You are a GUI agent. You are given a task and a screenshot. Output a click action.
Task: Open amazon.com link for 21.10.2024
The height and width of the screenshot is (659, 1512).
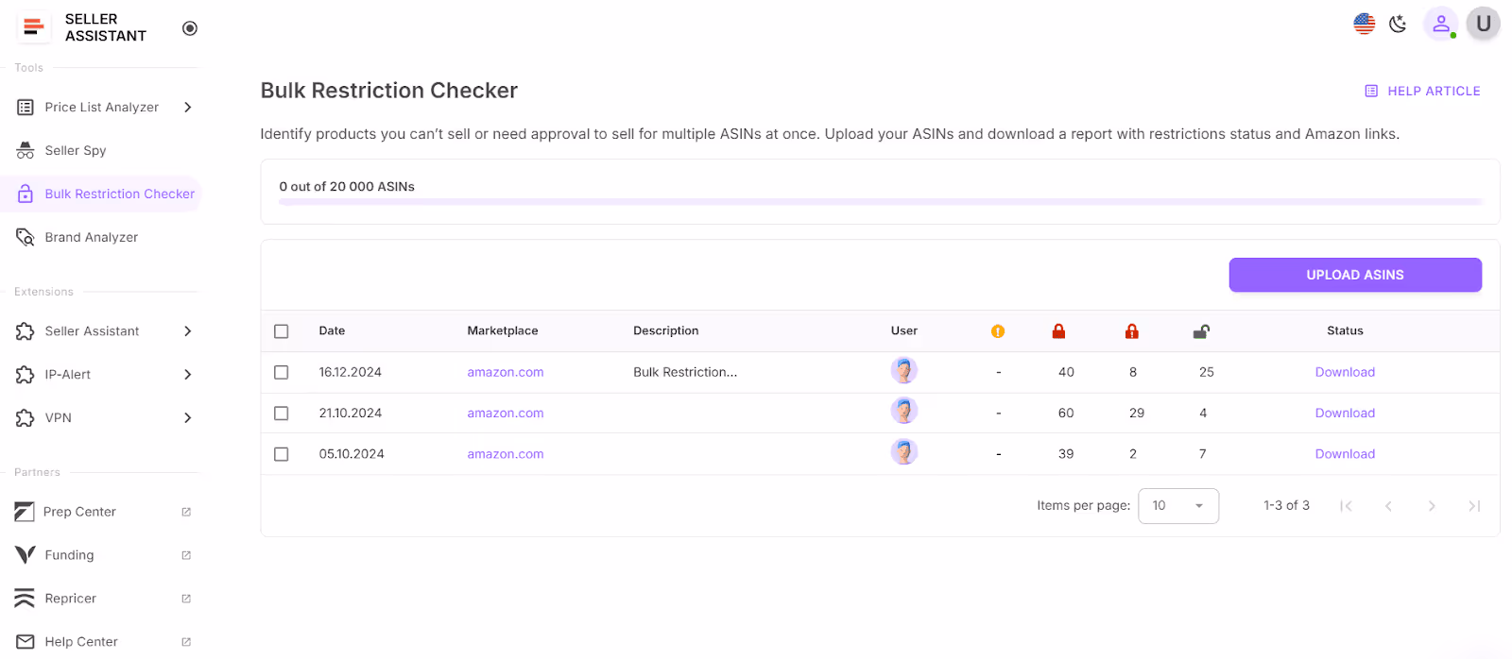coord(506,414)
